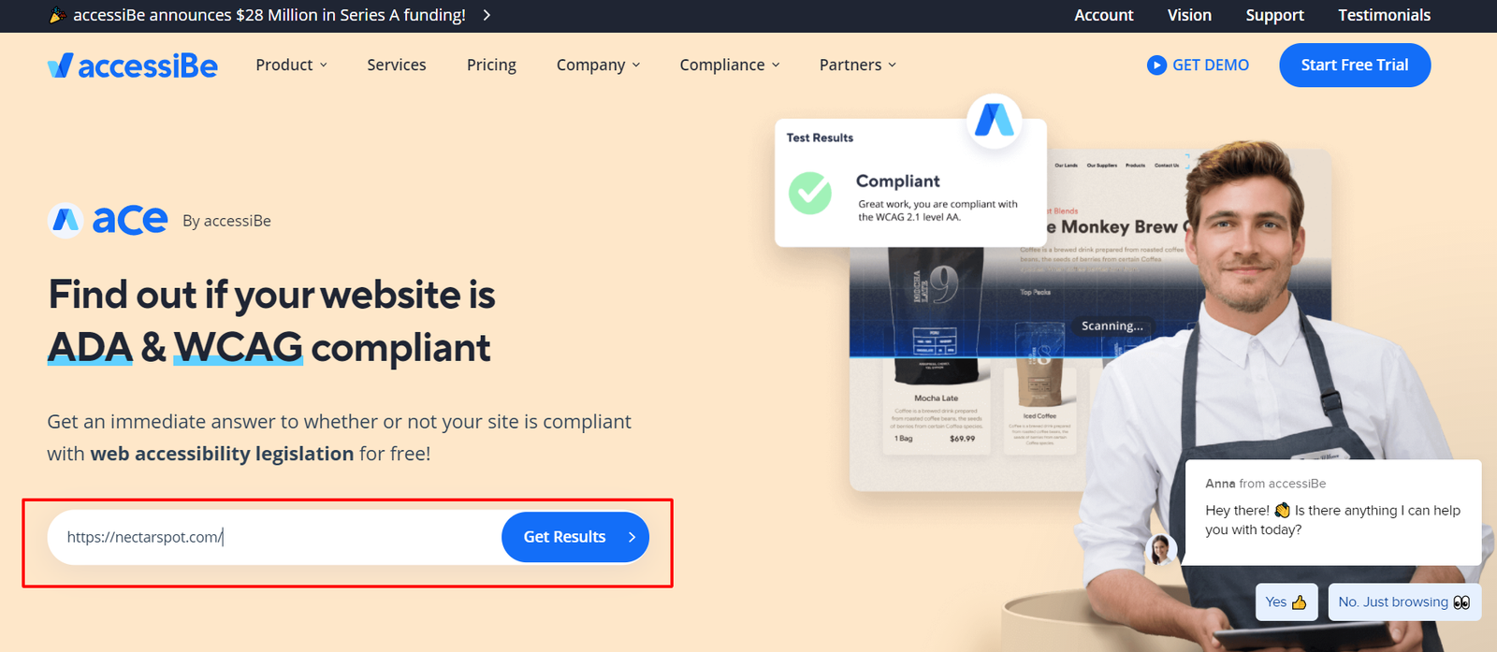
Task: Click the green Compliant checkmark icon
Action: [x=810, y=193]
